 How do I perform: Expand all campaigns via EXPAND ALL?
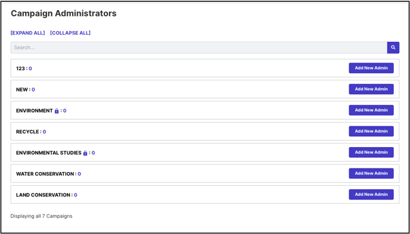[x=28, y=33]
